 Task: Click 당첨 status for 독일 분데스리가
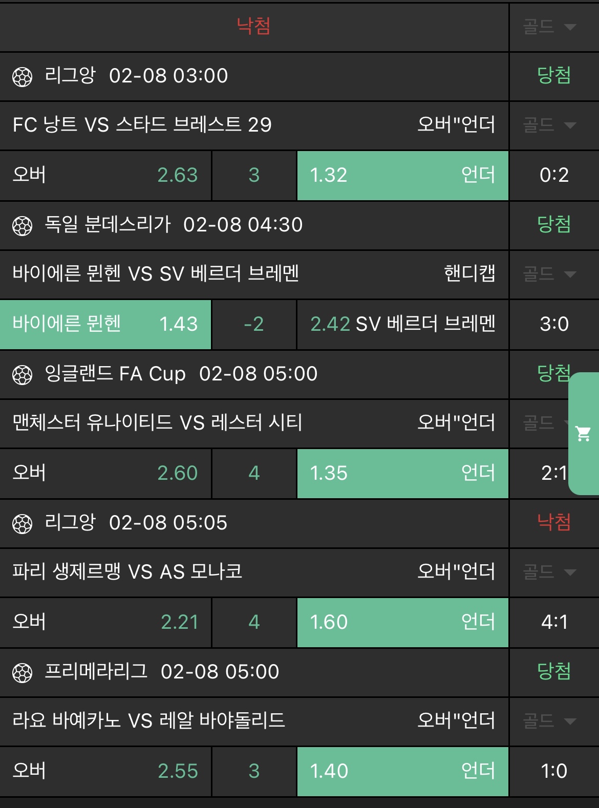pos(554,224)
